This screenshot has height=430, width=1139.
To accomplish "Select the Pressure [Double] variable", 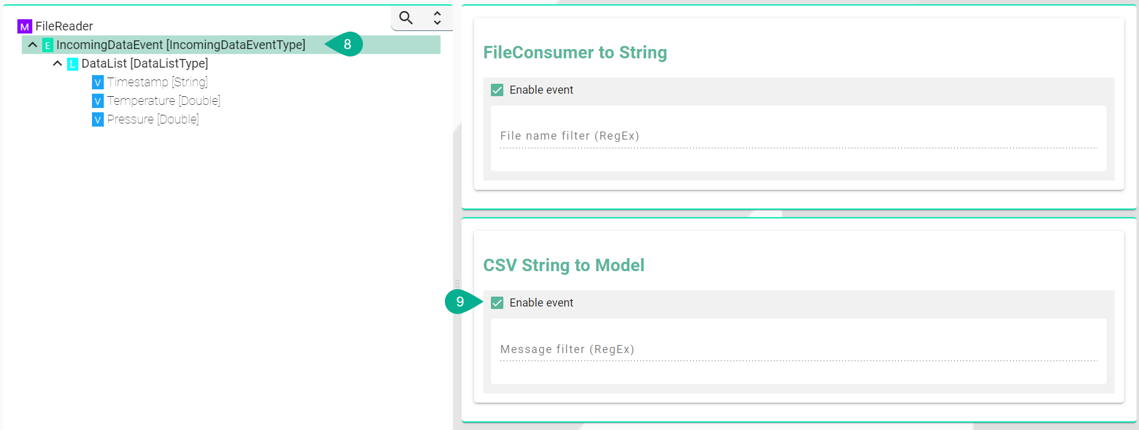I will [x=153, y=119].
